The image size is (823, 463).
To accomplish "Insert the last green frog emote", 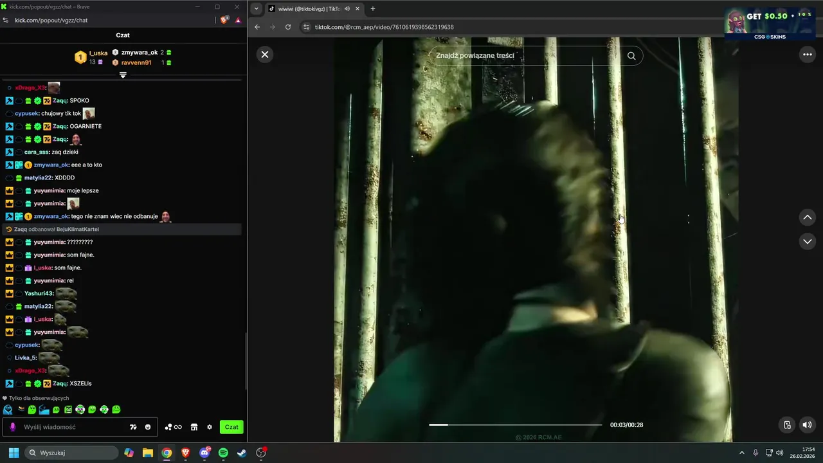I will click(x=116, y=410).
